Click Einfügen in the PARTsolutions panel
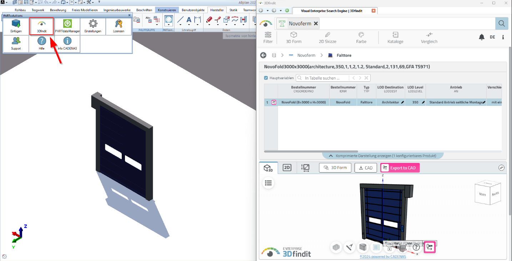 point(16,27)
